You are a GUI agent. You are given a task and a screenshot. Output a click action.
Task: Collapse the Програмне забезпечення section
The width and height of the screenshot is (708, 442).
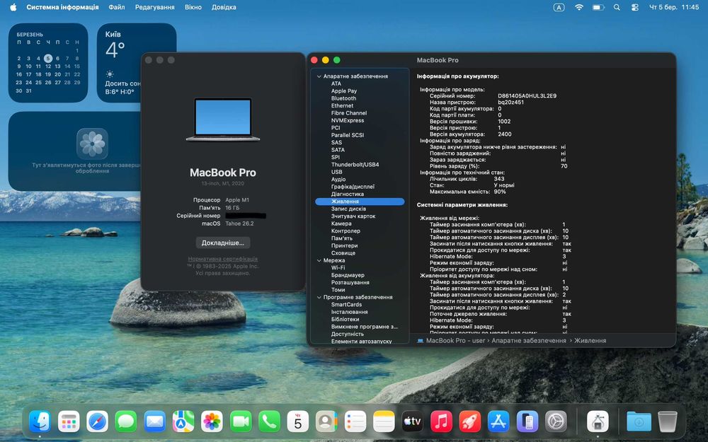click(x=319, y=297)
